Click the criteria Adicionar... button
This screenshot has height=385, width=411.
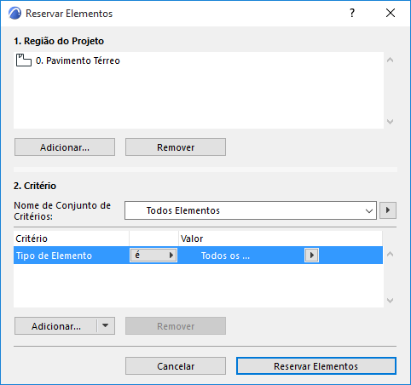pos(56,326)
